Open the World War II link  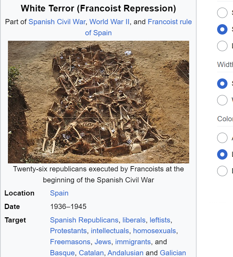[109, 22]
